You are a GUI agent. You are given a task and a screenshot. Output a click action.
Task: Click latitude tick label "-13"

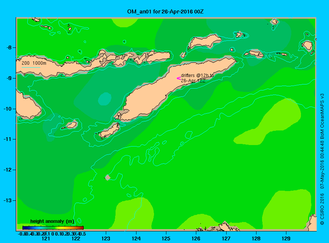click(7, 200)
